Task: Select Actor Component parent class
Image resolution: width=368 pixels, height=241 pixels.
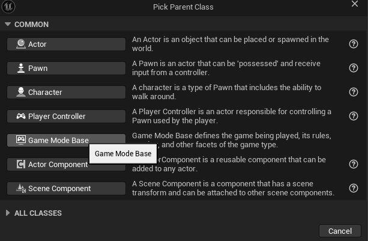Action: [x=66, y=164]
